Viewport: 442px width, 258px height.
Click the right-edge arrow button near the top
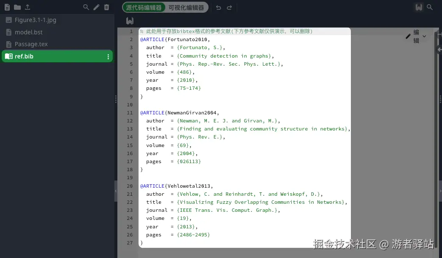coord(439,50)
